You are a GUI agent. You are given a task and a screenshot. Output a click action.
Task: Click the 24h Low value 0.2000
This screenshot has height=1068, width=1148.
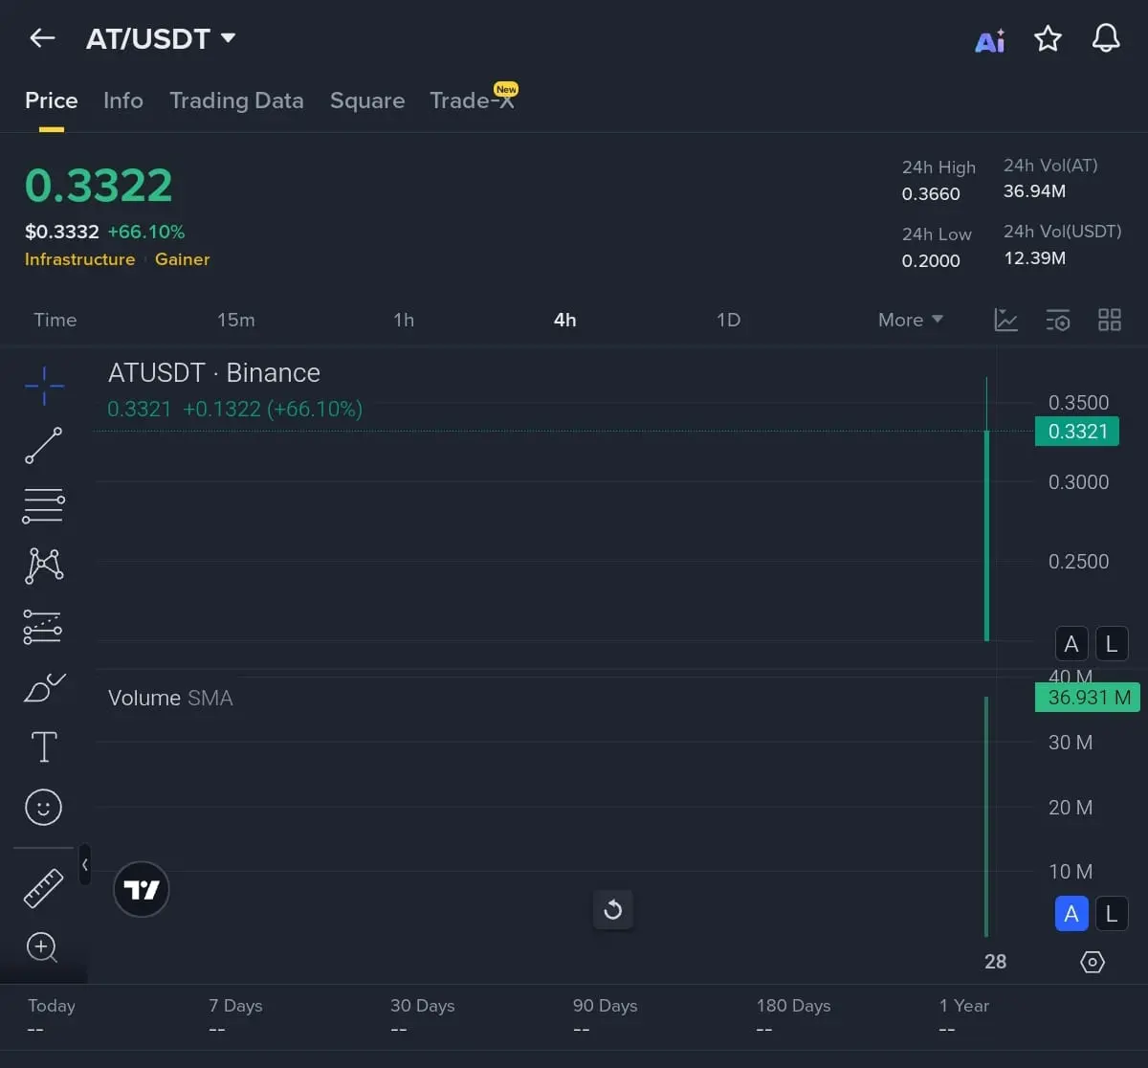coord(931,261)
